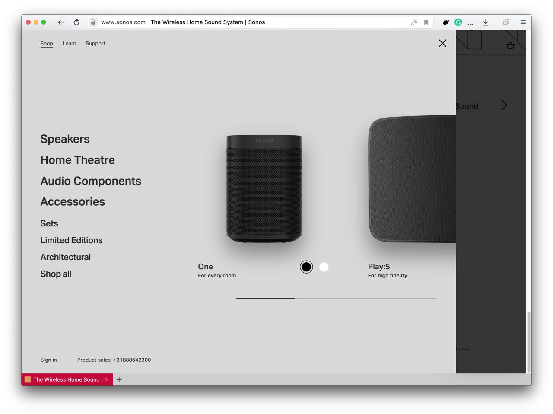Go back with the browser back arrow

pyautogui.click(x=61, y=22)
